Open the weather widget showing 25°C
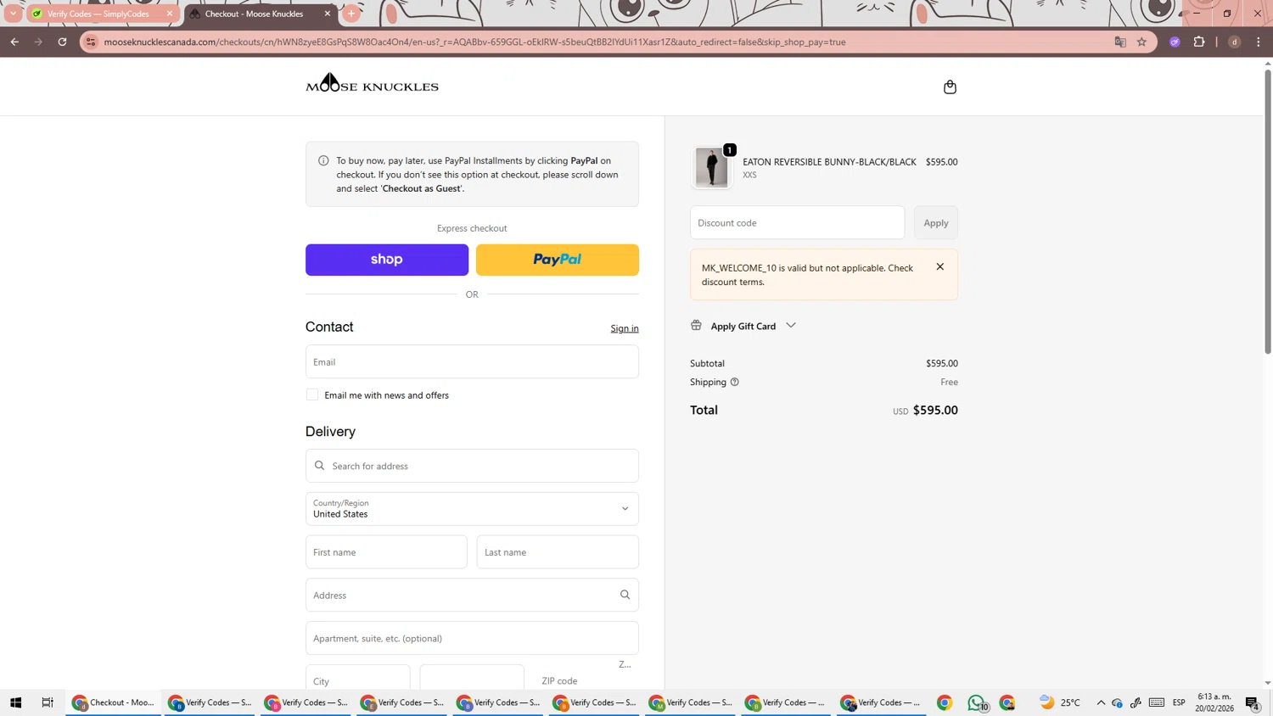The height and width of the screenshot is (716, 1273). pyautogui.click(x=1060, y=702)
